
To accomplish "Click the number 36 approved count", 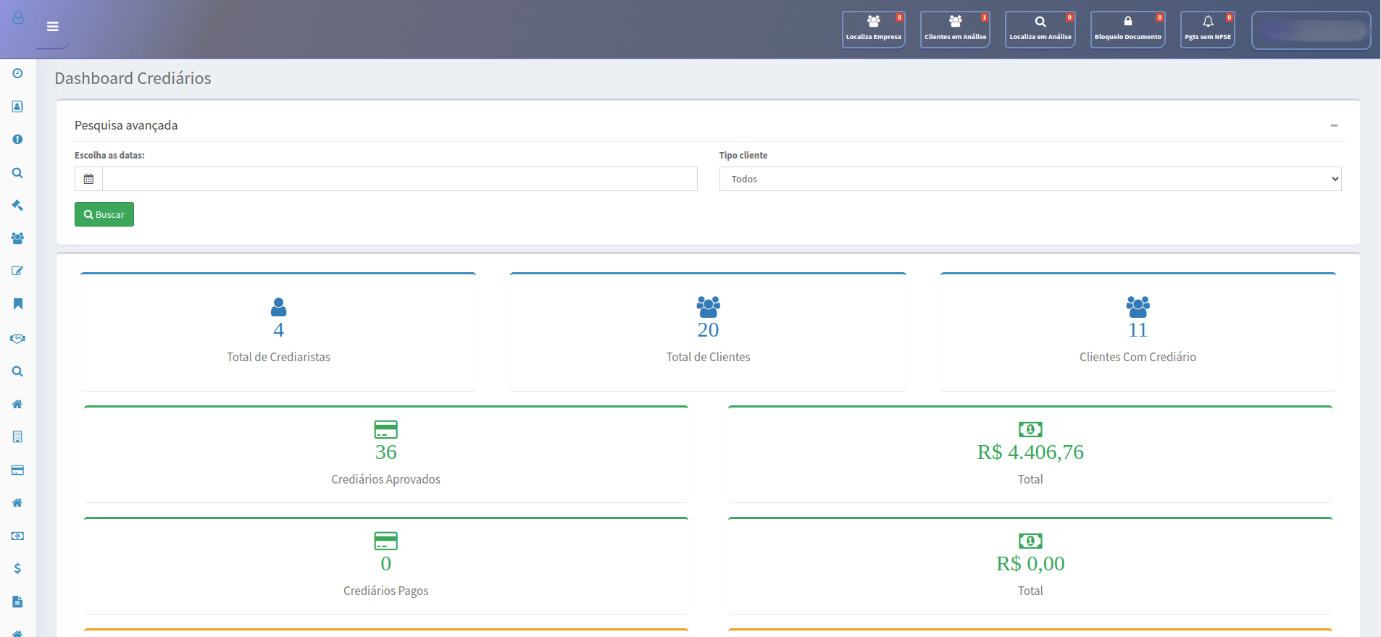I will click(x=385, y=452).
